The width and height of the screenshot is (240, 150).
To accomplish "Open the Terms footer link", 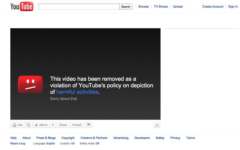I will click(x=191, y=138).
